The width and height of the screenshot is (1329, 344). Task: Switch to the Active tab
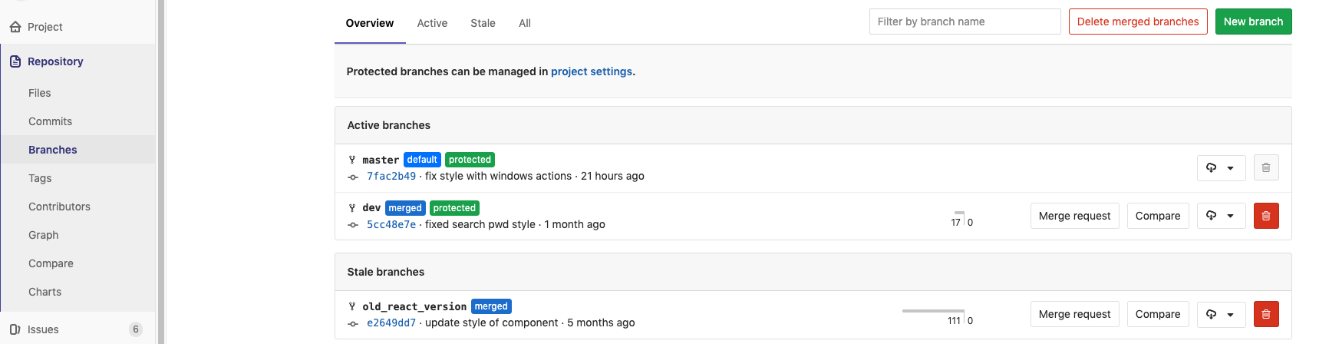pyautogui.click(x=432, y=23)
